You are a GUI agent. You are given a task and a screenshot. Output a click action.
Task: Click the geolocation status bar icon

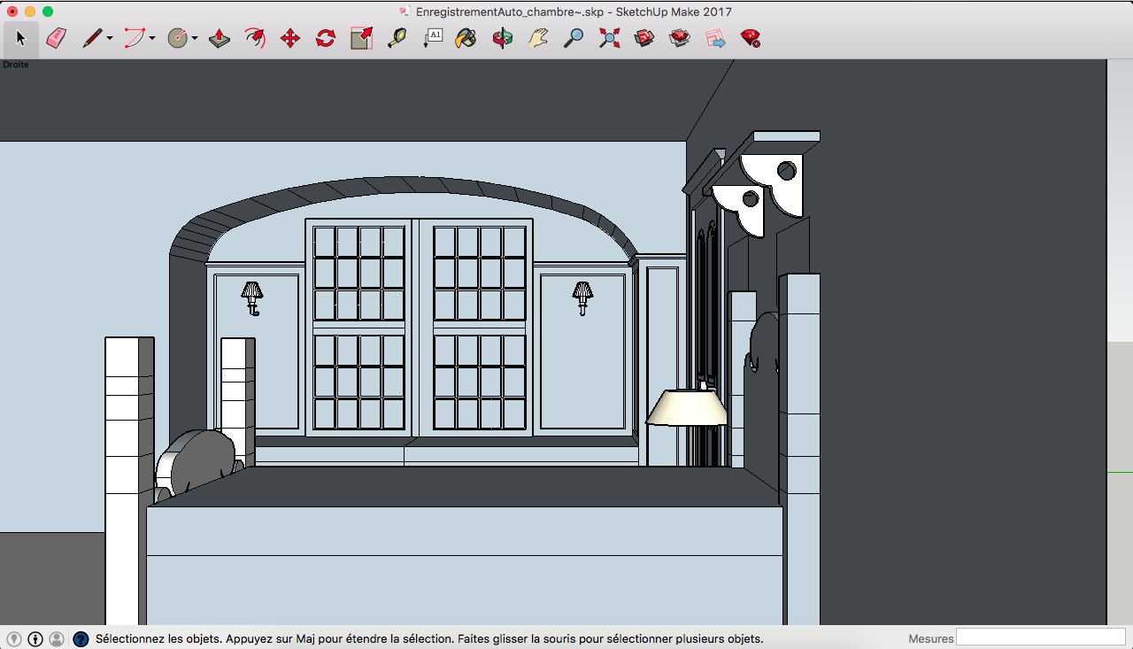coord(14,638)
